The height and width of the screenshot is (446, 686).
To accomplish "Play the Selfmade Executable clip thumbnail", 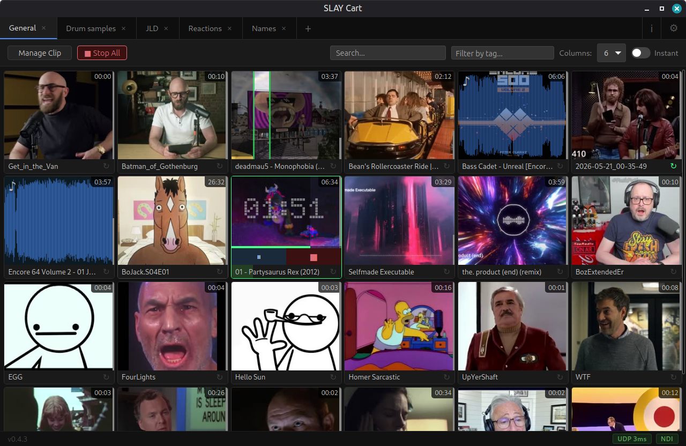I will 399,221.
